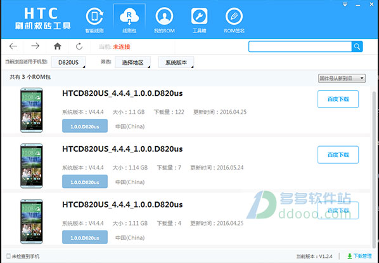Image resolution: width=379 pixels, height=263 pixels.
Task: Click 当前版本: V1.2.4 version text
Action: (x=314, y=256)
